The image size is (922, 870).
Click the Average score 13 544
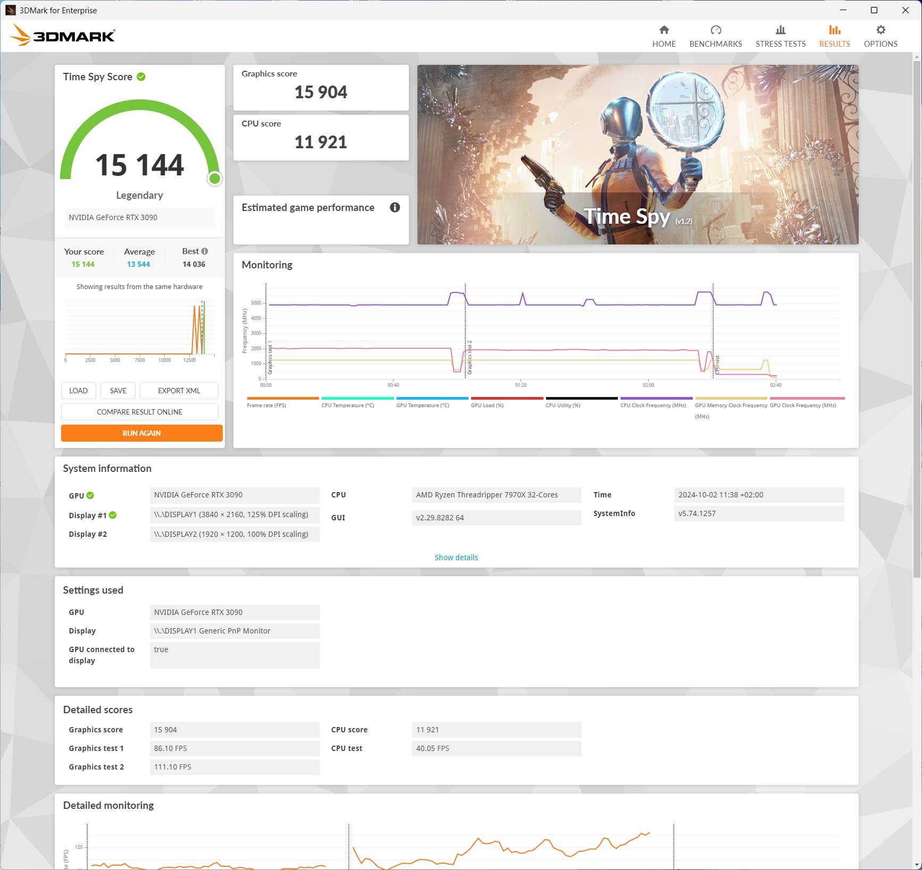[138, 264]
